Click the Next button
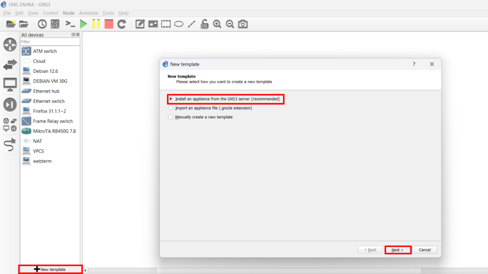 tap(397, 250)
